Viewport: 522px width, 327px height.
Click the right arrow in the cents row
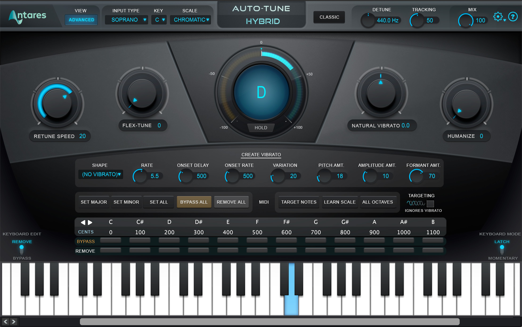(x=90, y=222)
